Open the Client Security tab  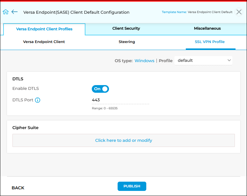point(126,28)
